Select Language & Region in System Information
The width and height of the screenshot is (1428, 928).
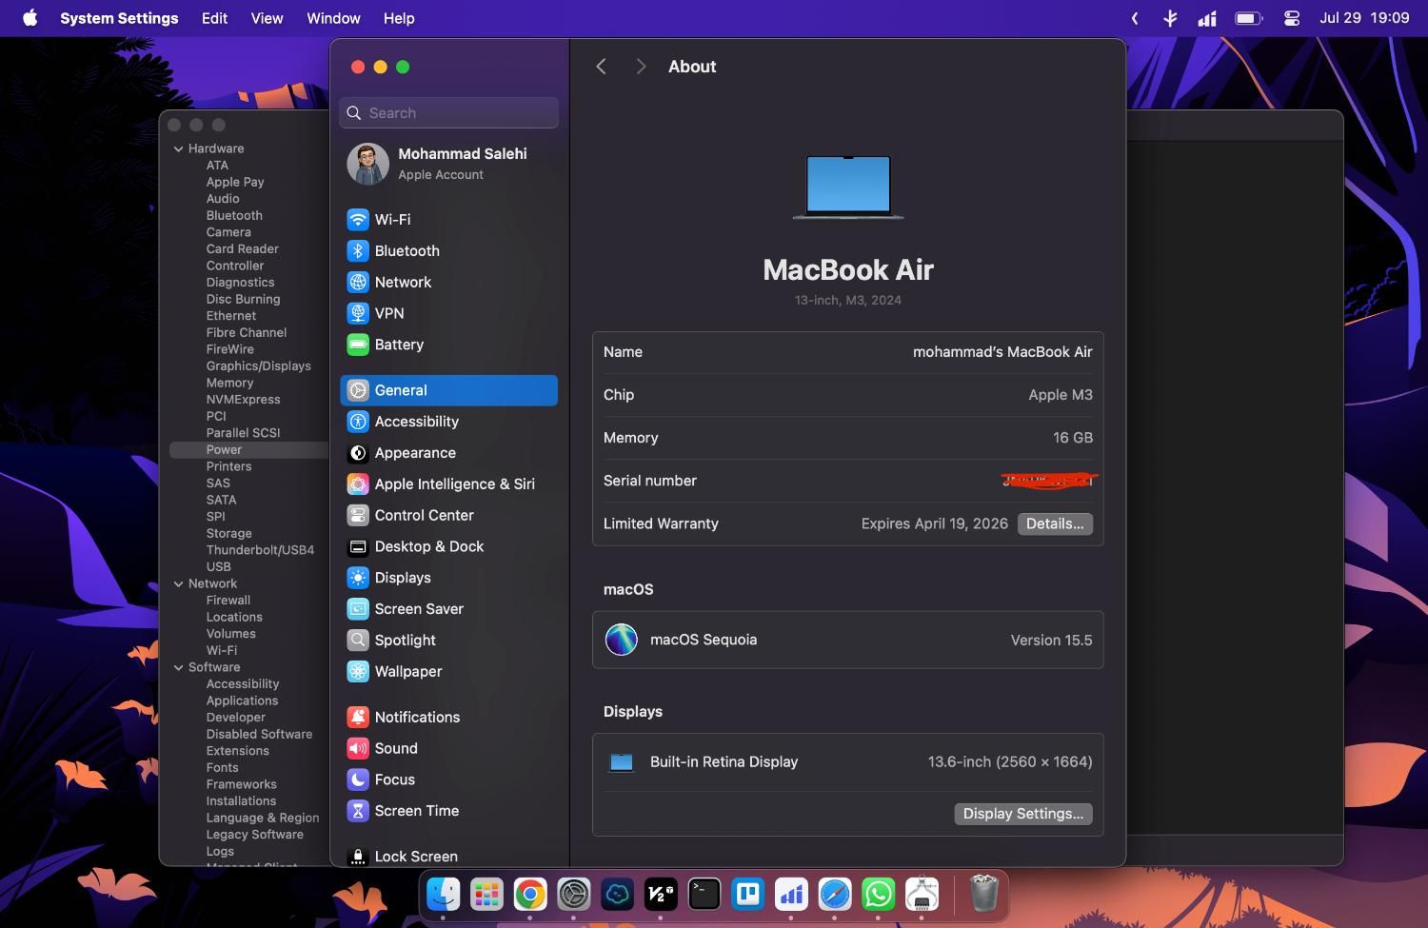tap(263, 818)
